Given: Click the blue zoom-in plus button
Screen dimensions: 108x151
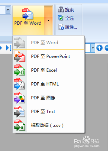Looking at the screenshot, I should (100, 48).
